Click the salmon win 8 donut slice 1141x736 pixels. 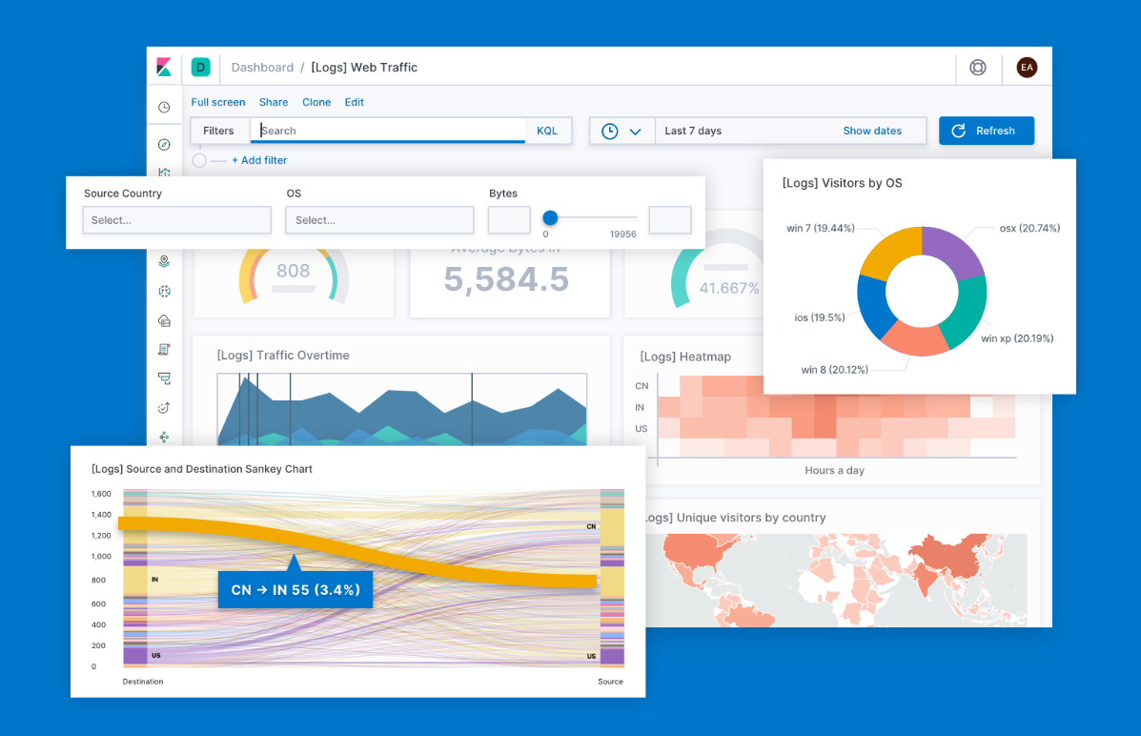pyautogui.click(x=915, y=339)
